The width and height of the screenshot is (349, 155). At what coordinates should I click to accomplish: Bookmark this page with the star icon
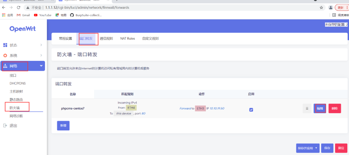coord(321,7)
